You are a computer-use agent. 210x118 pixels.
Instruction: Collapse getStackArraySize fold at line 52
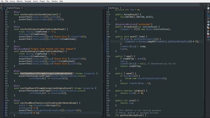coord(110,115)
